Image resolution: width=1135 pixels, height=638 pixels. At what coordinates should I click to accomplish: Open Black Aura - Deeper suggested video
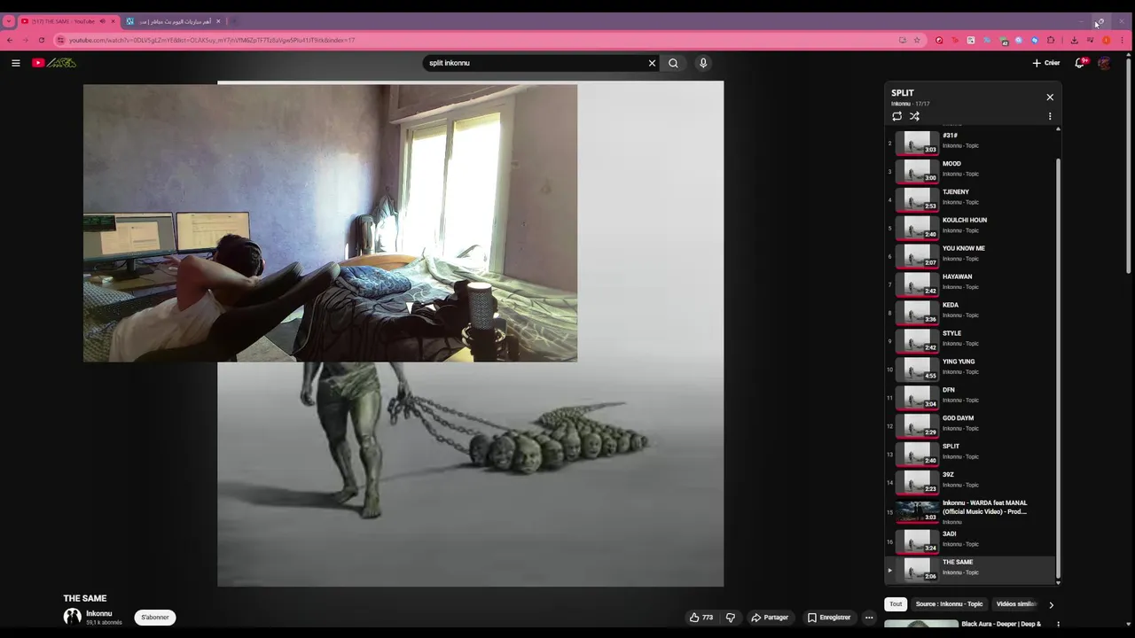1001,625
